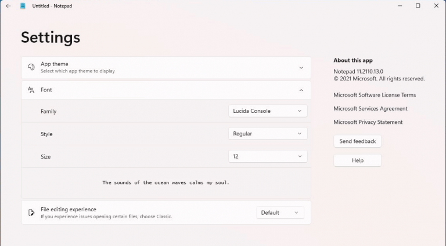Click the Font section icon
The height and width of the screenshot is (246, 446).
click(x=31, y=90)
